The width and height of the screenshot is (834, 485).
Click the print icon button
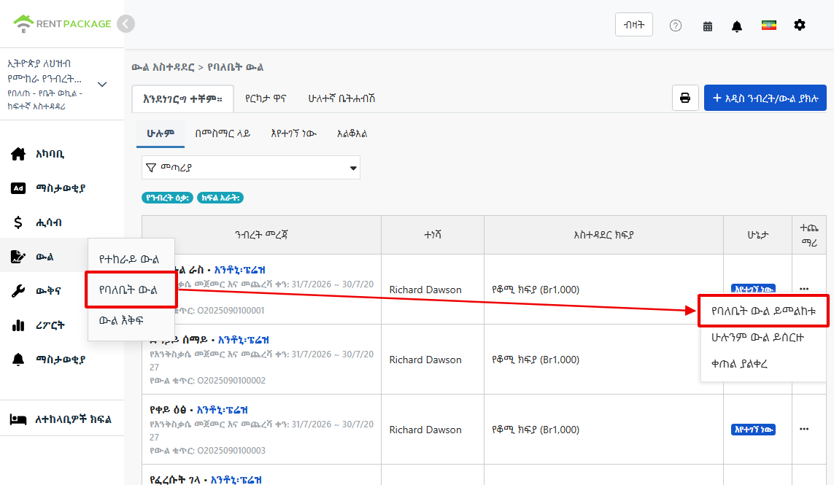685,98
